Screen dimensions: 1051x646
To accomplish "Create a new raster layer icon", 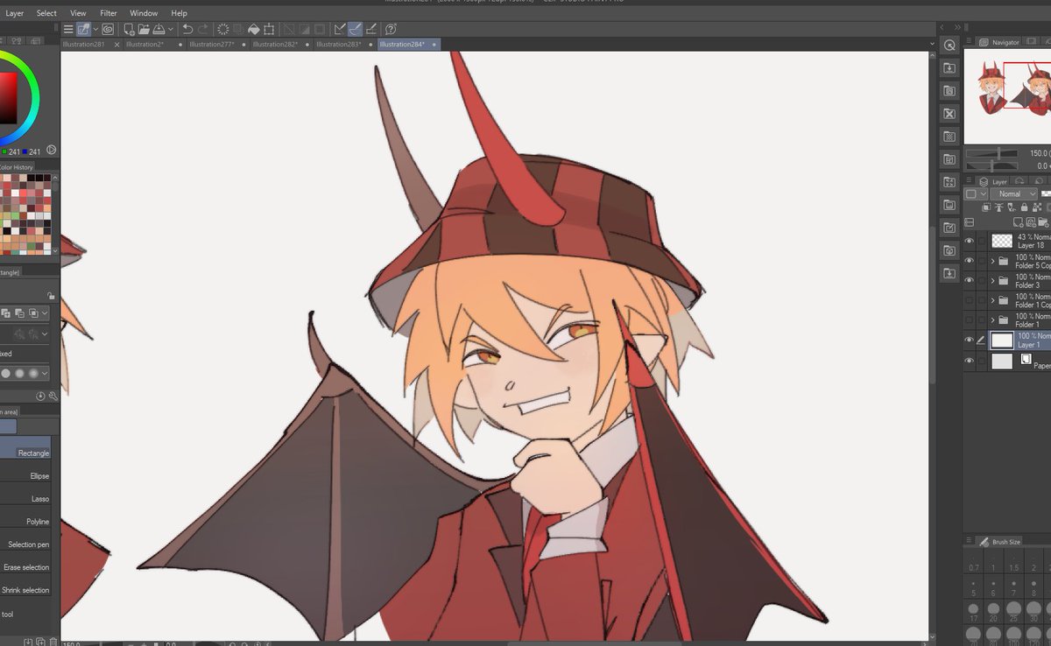I will click(1019, 222).
